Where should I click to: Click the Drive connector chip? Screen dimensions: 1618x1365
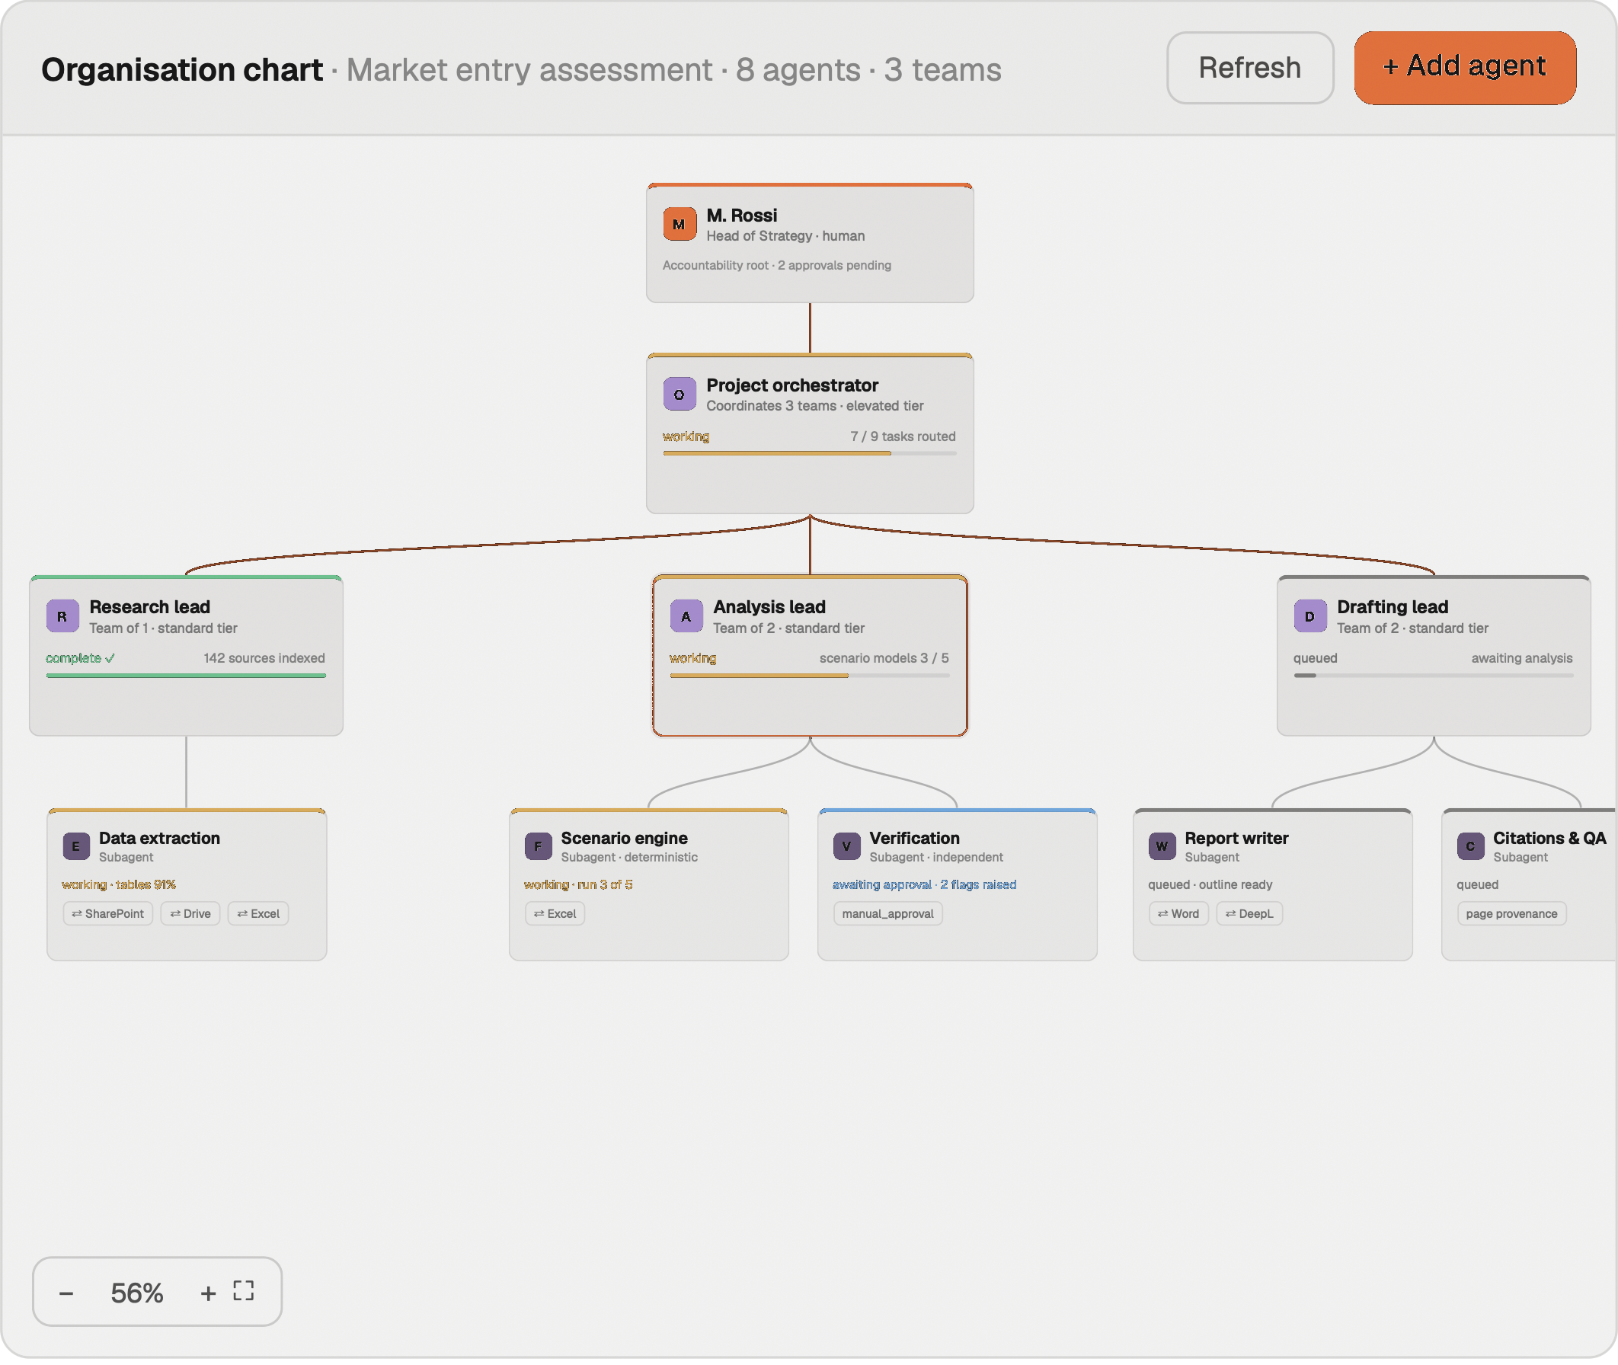[190, 914]
